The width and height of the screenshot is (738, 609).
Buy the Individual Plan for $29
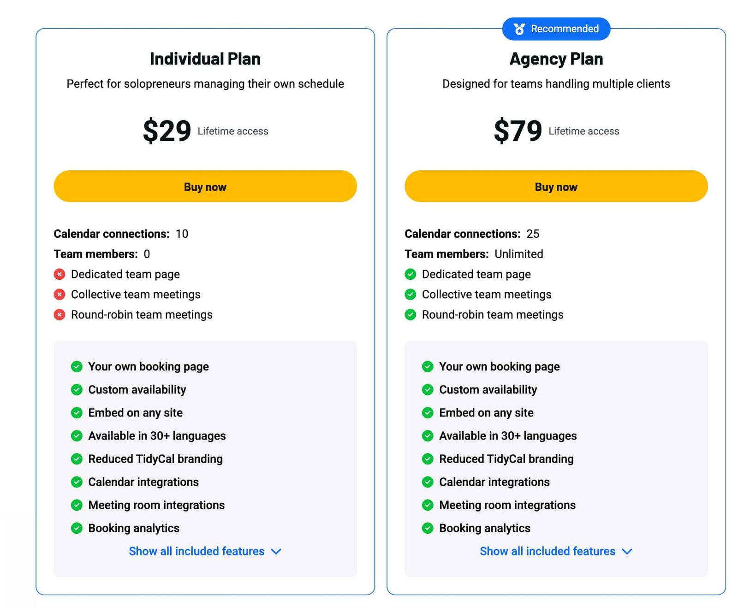205,187
